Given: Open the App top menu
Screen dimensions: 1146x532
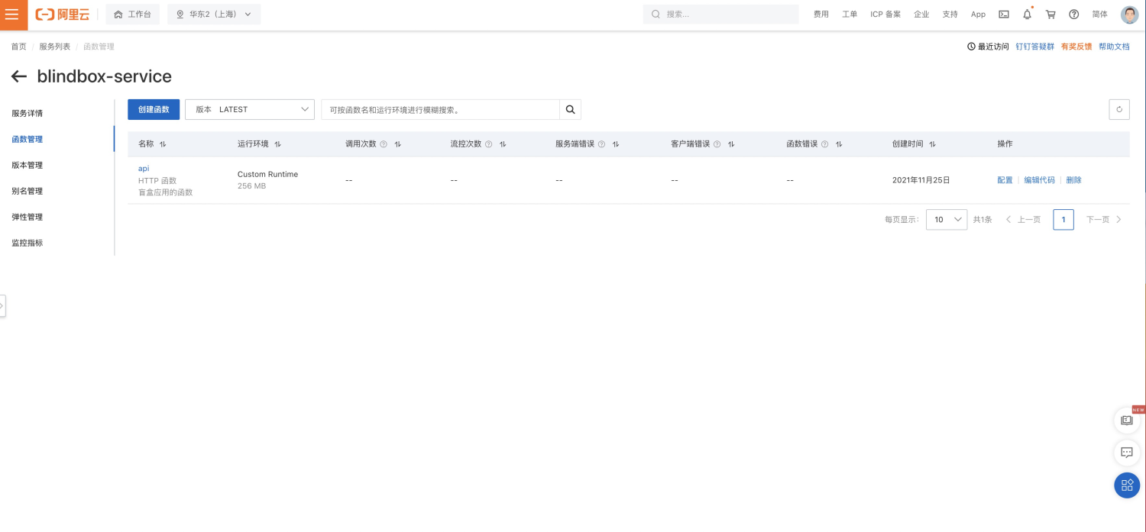Looking at the screenshot, I should [978, 15].
